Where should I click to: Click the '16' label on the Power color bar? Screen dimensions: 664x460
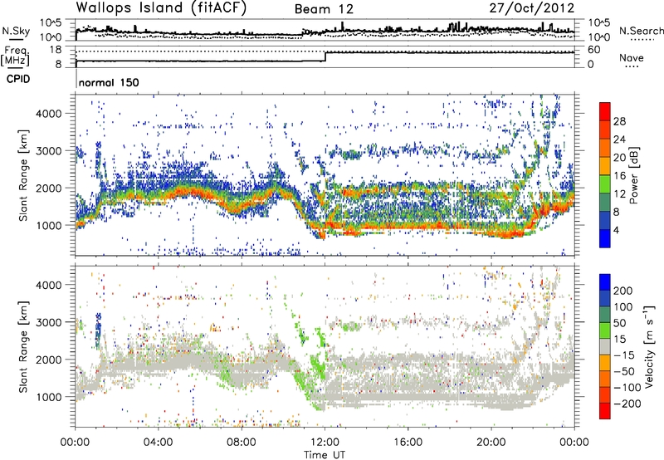(x=619, y=176)
